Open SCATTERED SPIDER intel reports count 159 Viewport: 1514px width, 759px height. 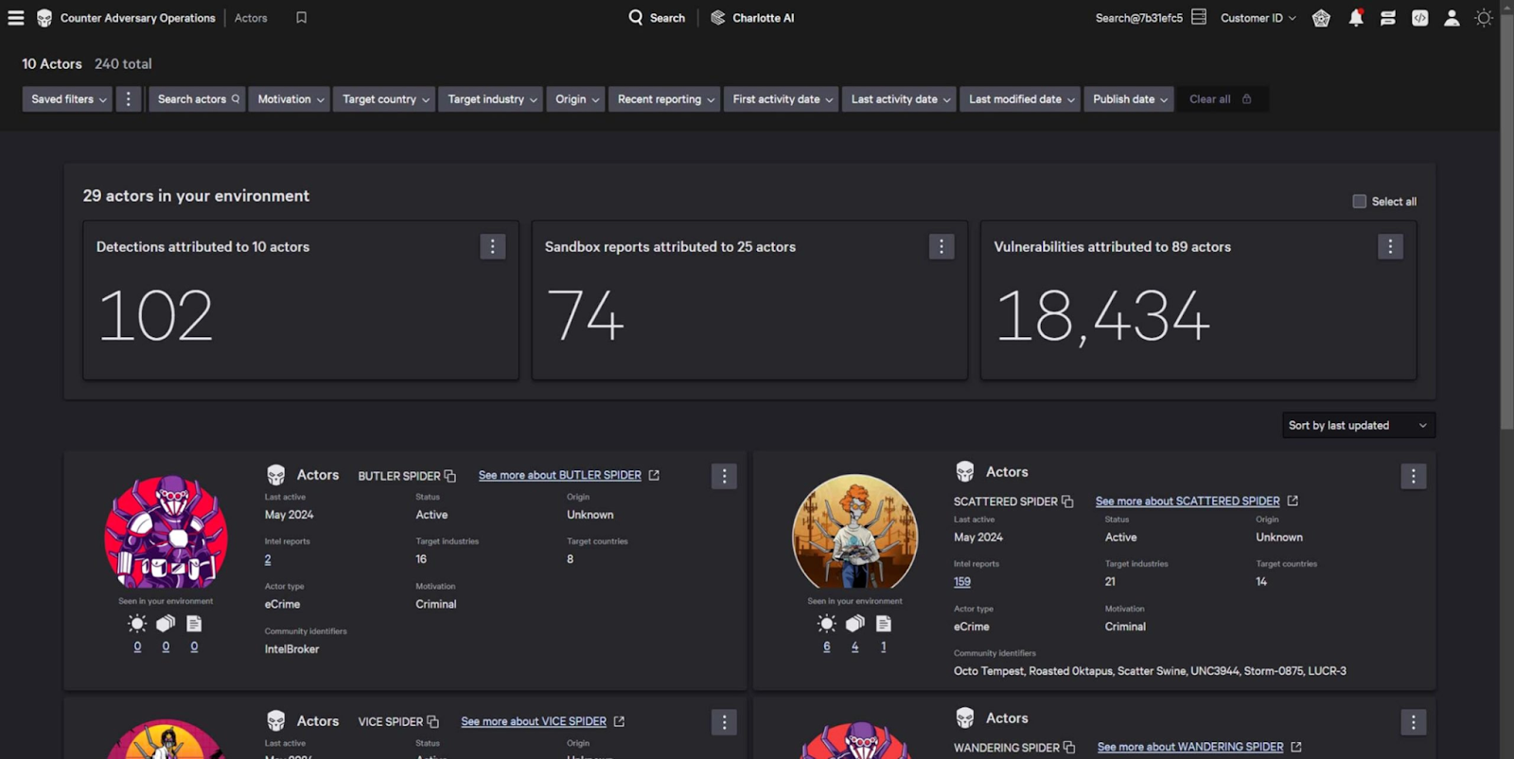[x=961, y=582]
